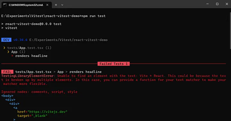231x121 pixels.
Task: Click the terminal vertical scrollbar
Action: click(x=230, y=31)
